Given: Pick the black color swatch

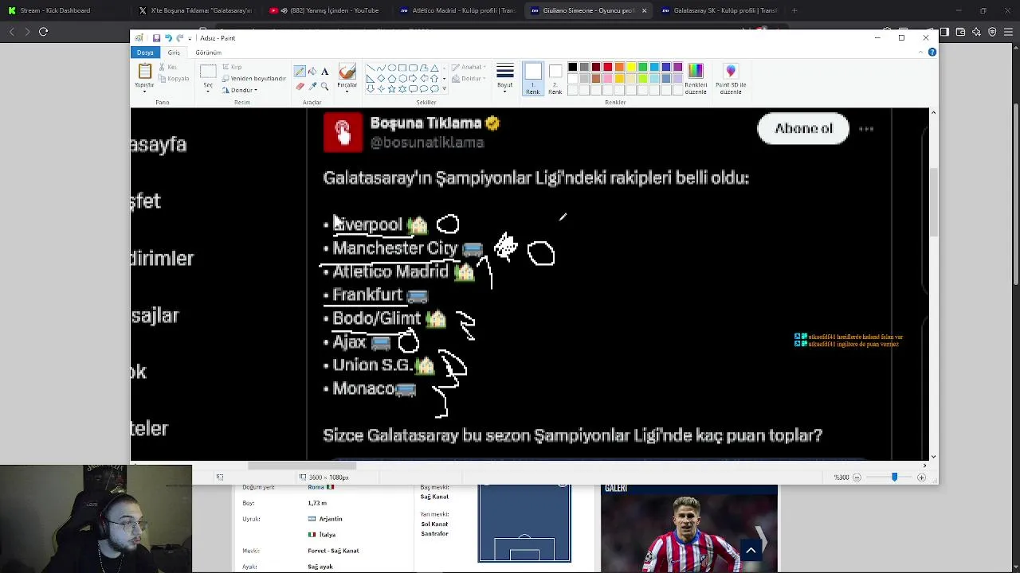Looking at the screenshot, I should 572,67.
